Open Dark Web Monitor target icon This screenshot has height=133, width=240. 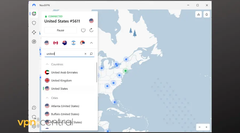pos(34,42)
